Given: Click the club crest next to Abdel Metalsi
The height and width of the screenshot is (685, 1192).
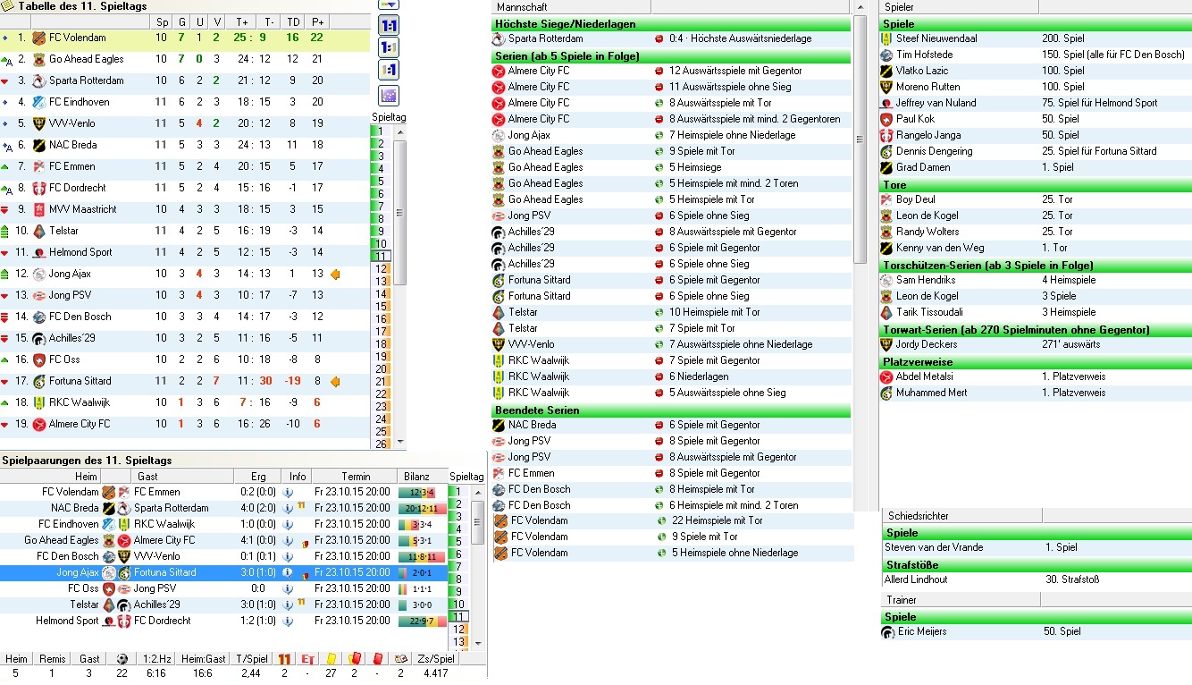Looking at the screenshot, I should 886,376.
